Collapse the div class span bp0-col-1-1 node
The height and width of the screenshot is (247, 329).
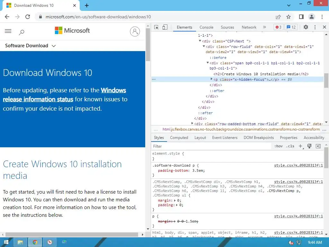tap(208, 63)
